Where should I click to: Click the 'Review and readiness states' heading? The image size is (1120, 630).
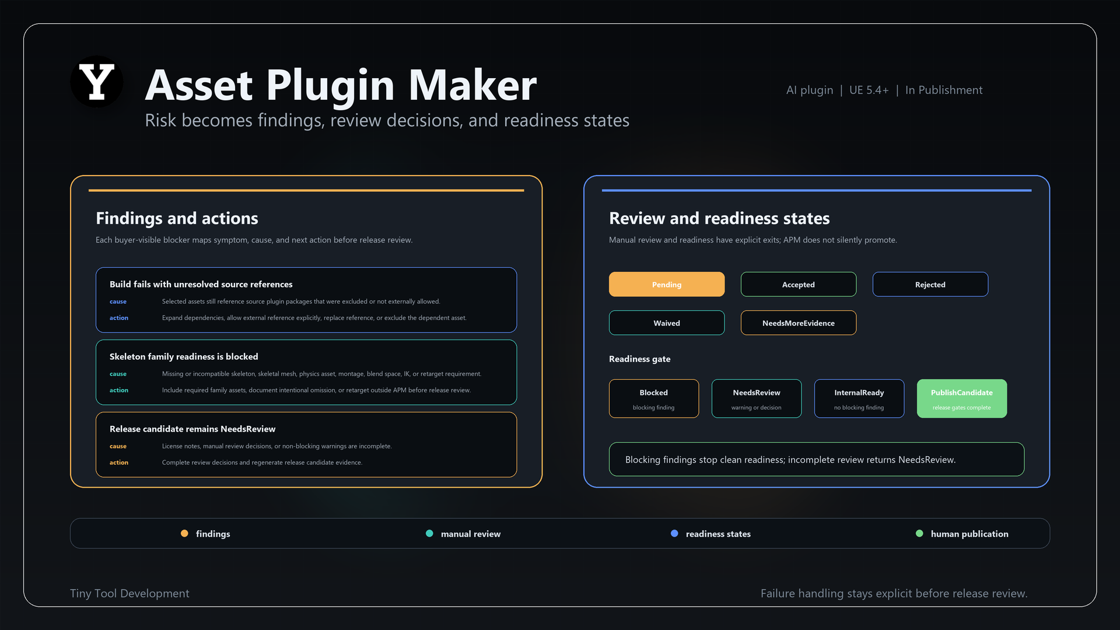click(x=719, y=218)
